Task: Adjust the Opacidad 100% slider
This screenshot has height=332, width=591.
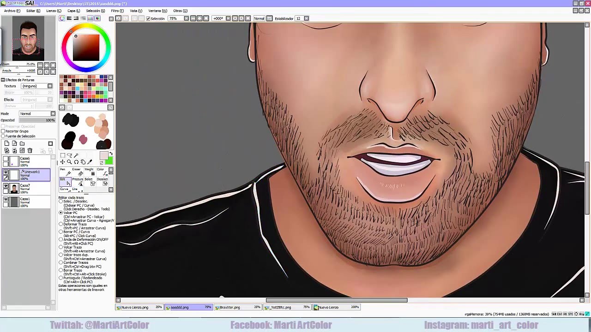Action: 37,120
